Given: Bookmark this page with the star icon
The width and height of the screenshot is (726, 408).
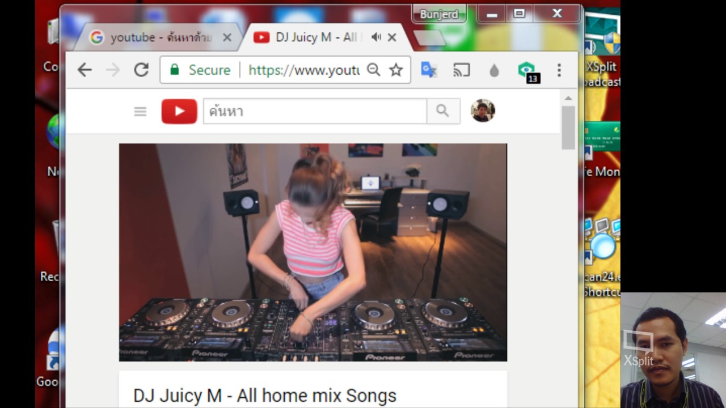Looking at the screenshot, I should [396, 70].
